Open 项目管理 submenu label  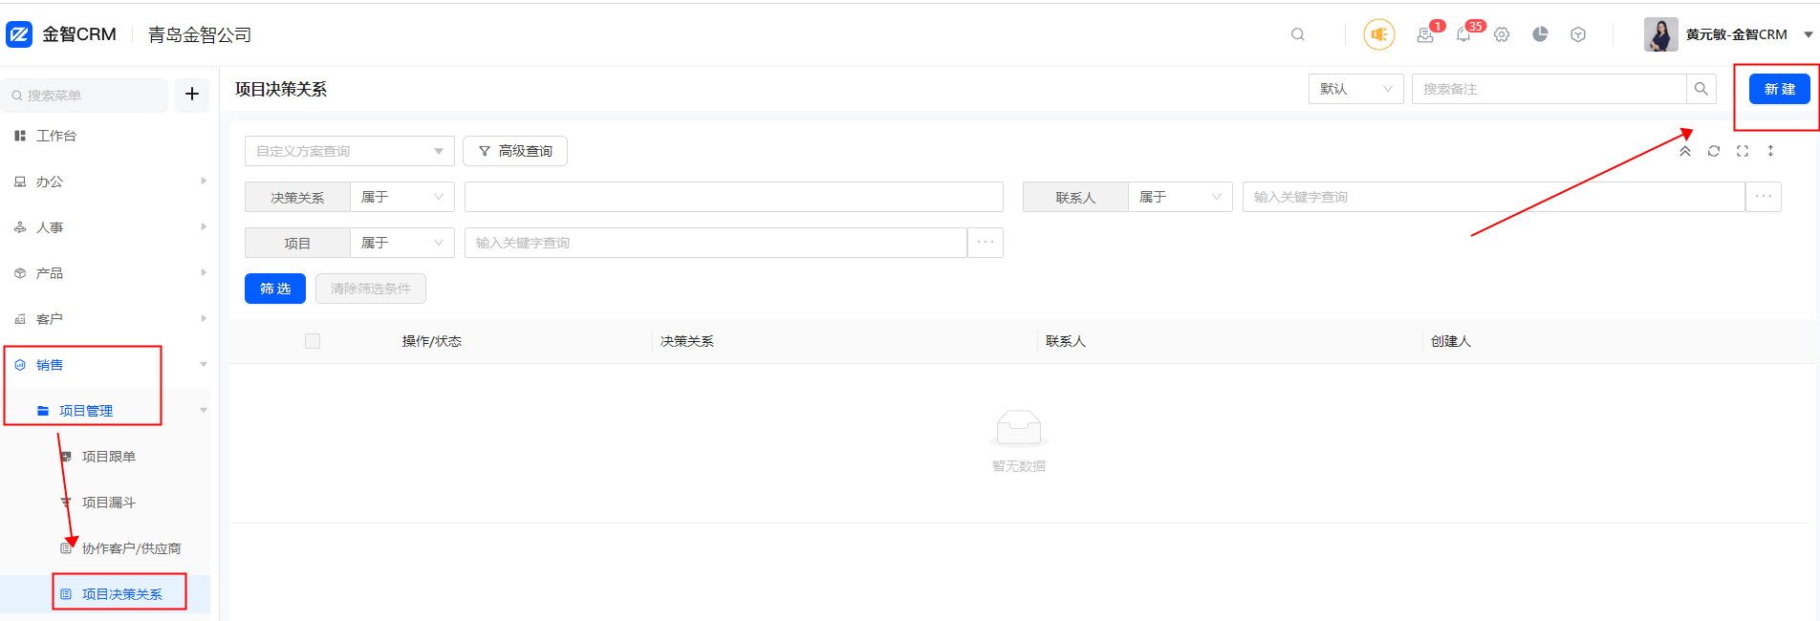click(x=86, y=411)
